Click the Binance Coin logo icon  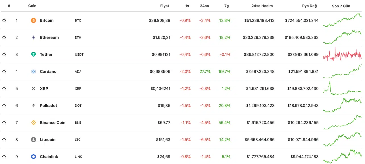[34, 123]
